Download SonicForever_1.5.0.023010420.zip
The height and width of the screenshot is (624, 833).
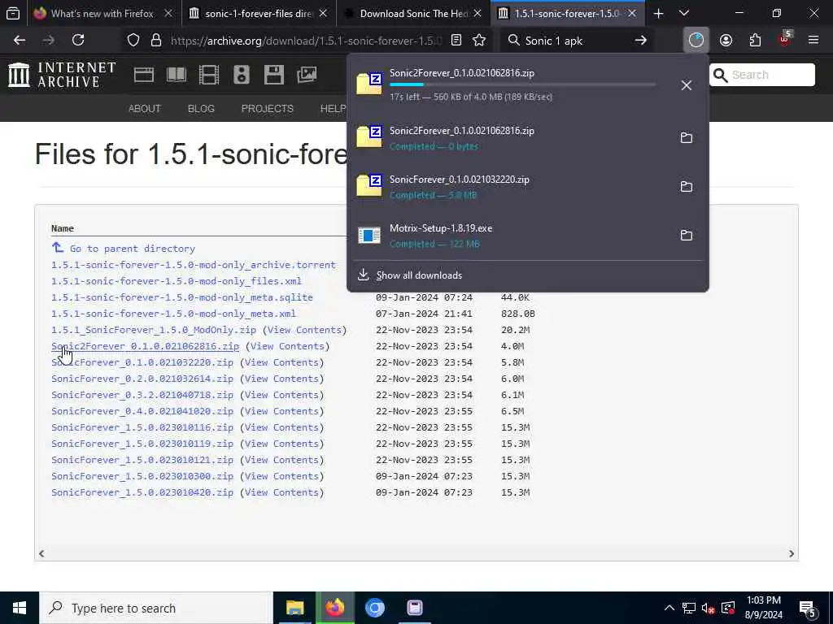click(142, 492)
